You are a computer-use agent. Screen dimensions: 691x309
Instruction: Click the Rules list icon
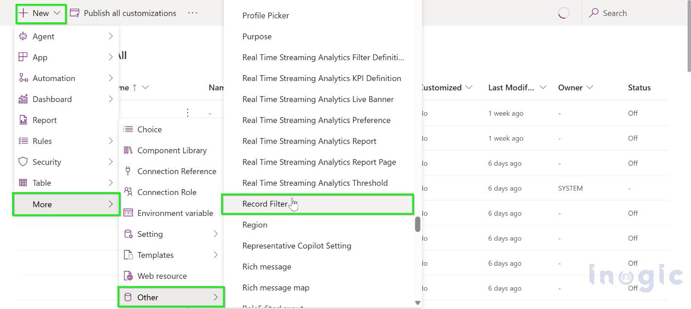(23, 141)
